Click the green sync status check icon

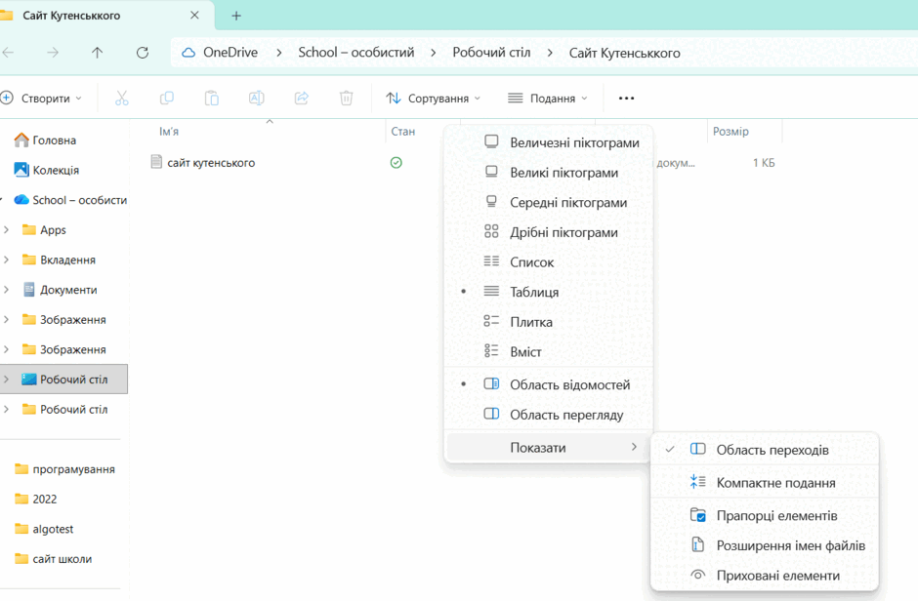click(396, 163)
